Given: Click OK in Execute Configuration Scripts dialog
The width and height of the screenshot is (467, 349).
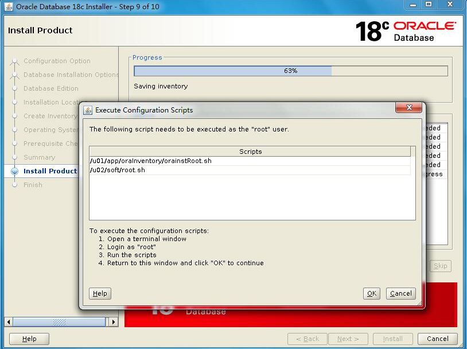Looking at the screenshot, I should coord(371,293).
